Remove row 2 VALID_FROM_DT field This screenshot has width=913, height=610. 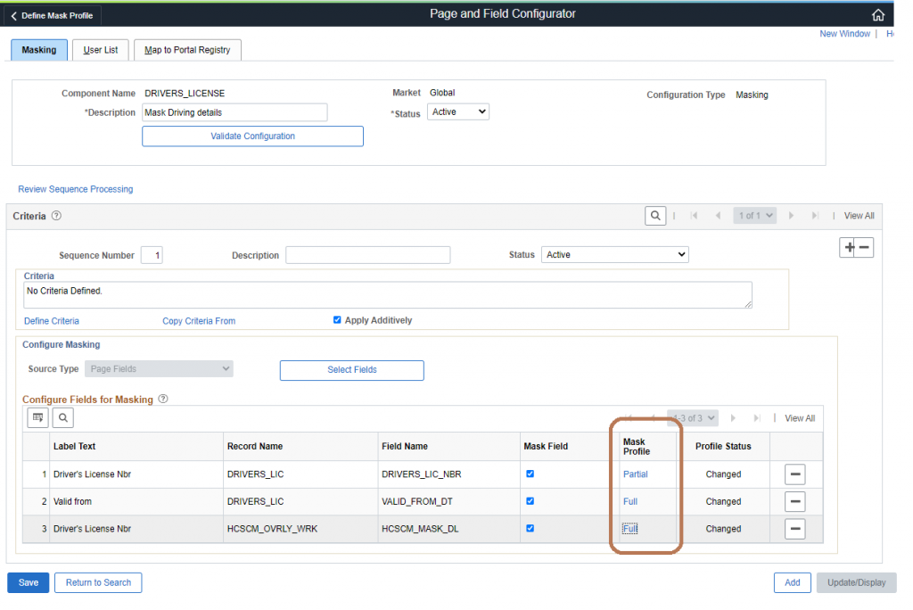click(x=794, y=501)
